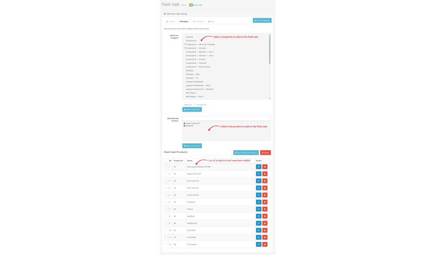Edit the iPod Classic flash sale entry
Image resolution: width=436 pixels, height=255 pixels.
259,244
